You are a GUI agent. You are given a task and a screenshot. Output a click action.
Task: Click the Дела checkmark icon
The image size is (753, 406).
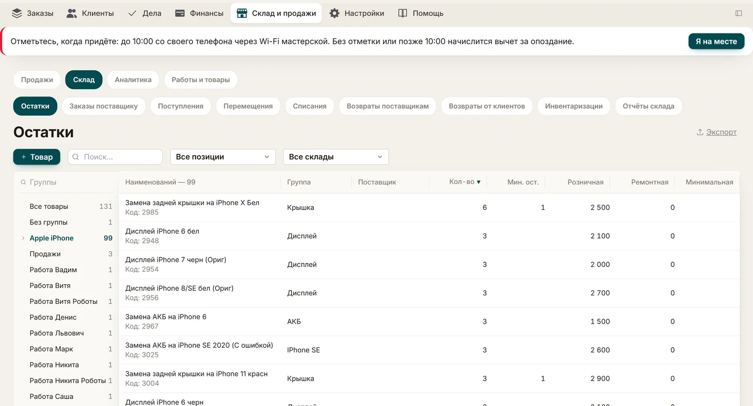132,13
